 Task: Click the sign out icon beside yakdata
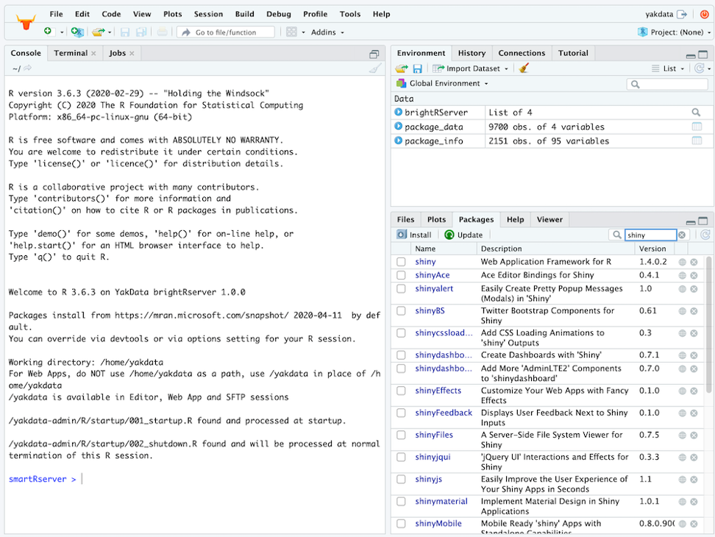point(682,14)
